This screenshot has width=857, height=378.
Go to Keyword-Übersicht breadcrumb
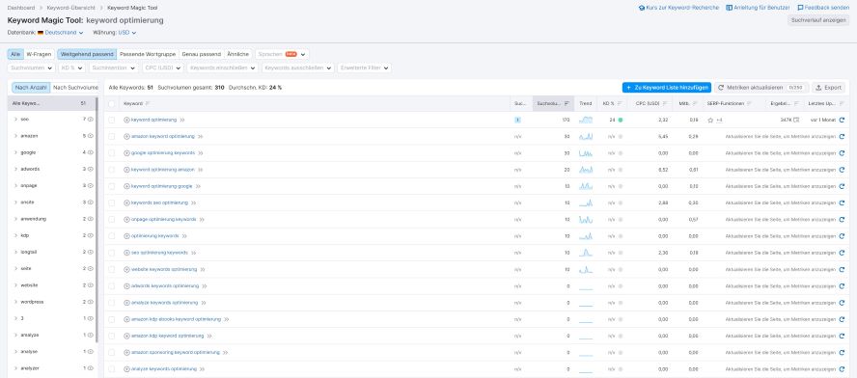[70, 8]
